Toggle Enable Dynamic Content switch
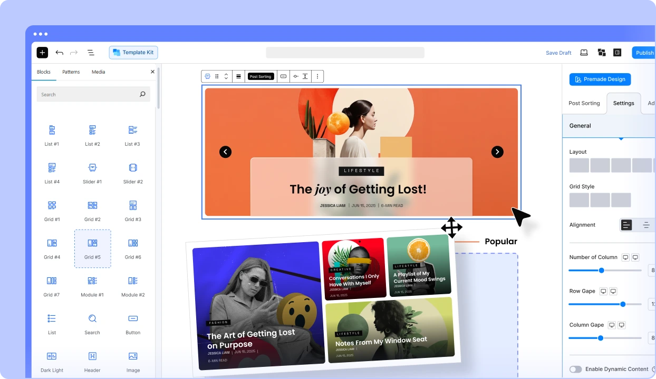Viewport: 656px width, 379px height. [575, 370]
